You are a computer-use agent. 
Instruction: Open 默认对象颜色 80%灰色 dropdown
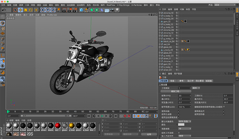click(185, 121)
